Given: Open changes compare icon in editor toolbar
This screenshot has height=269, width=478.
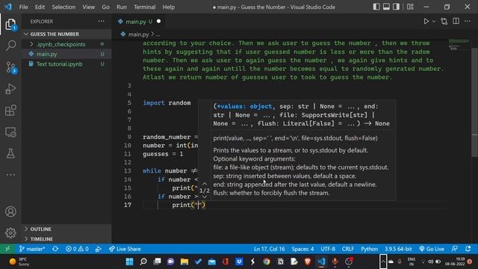Looking at the screenshot, I should point(444,22).
